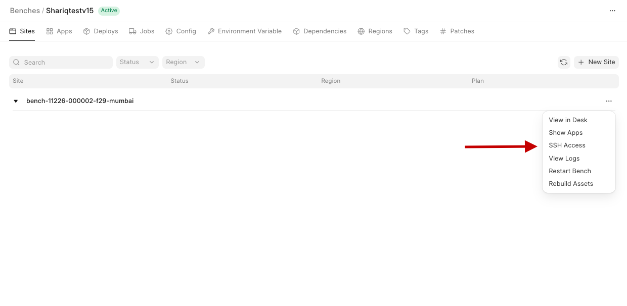The width and height of the screenshot is (627, 306).
Task: Click the Deploys package icon
Action: tap(86, 31)
